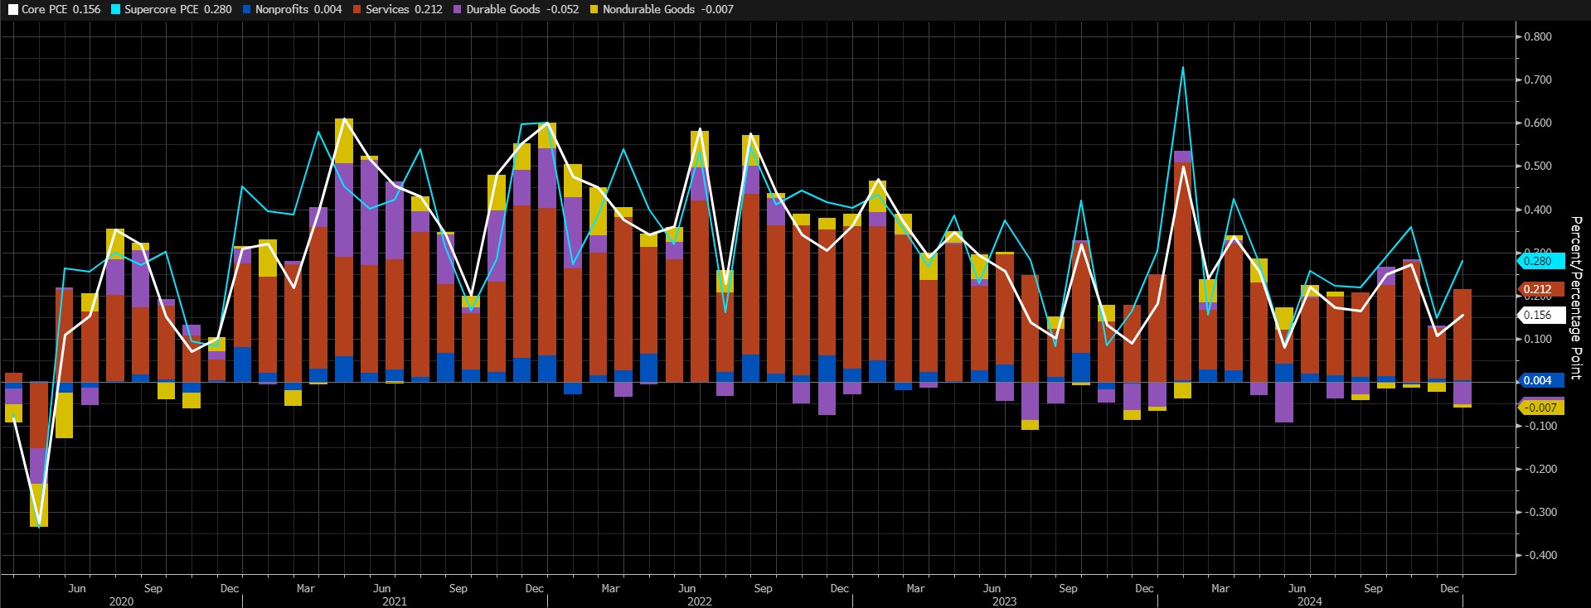This screenshot has width=1591, height=608.
Task: Click the red Services legend swatch
Action: pyautogui.click(x=357, y=10)
